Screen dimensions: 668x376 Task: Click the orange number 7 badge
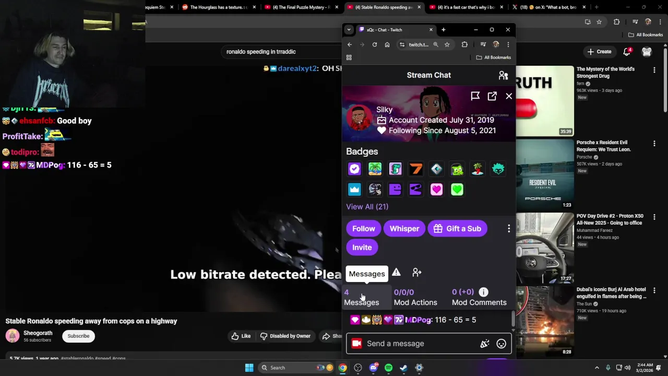(x=416, y=169)
